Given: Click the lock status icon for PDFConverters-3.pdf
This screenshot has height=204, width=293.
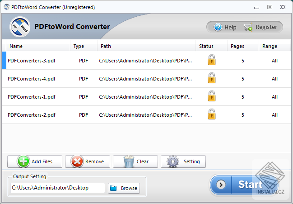Looking at the screenshot, I should pos(212,60).
